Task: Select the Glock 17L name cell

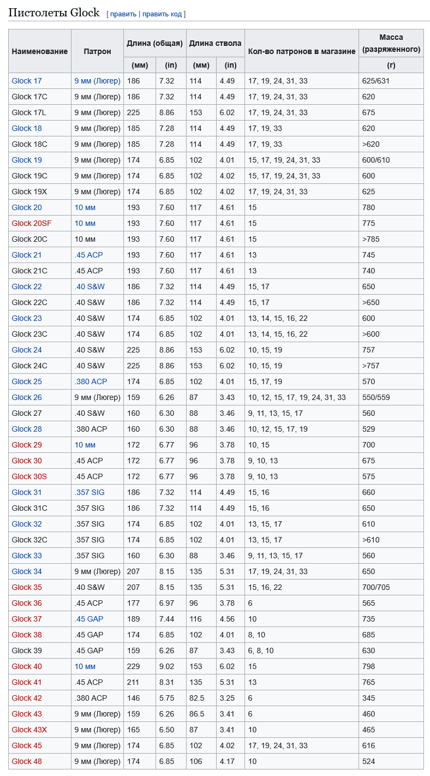Action: coord(40,112)
